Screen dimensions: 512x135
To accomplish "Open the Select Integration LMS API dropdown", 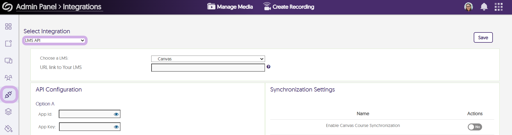I will (x=55, y=40).
